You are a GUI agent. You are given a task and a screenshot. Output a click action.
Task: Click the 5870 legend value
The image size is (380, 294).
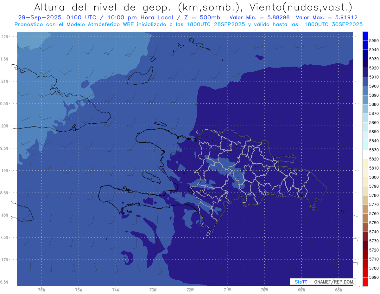374,113
